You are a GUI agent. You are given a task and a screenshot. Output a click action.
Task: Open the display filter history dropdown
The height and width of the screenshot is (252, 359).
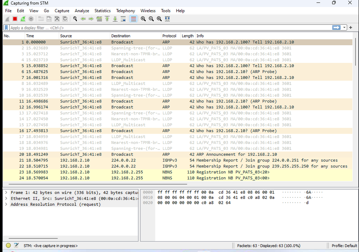coord(344,28)
